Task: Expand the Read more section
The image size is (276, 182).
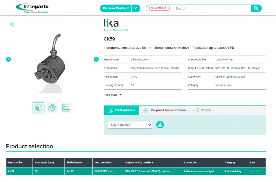Action: pos(112,95)
